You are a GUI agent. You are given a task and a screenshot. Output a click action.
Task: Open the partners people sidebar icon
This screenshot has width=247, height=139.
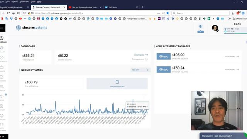tap(2, 86)
